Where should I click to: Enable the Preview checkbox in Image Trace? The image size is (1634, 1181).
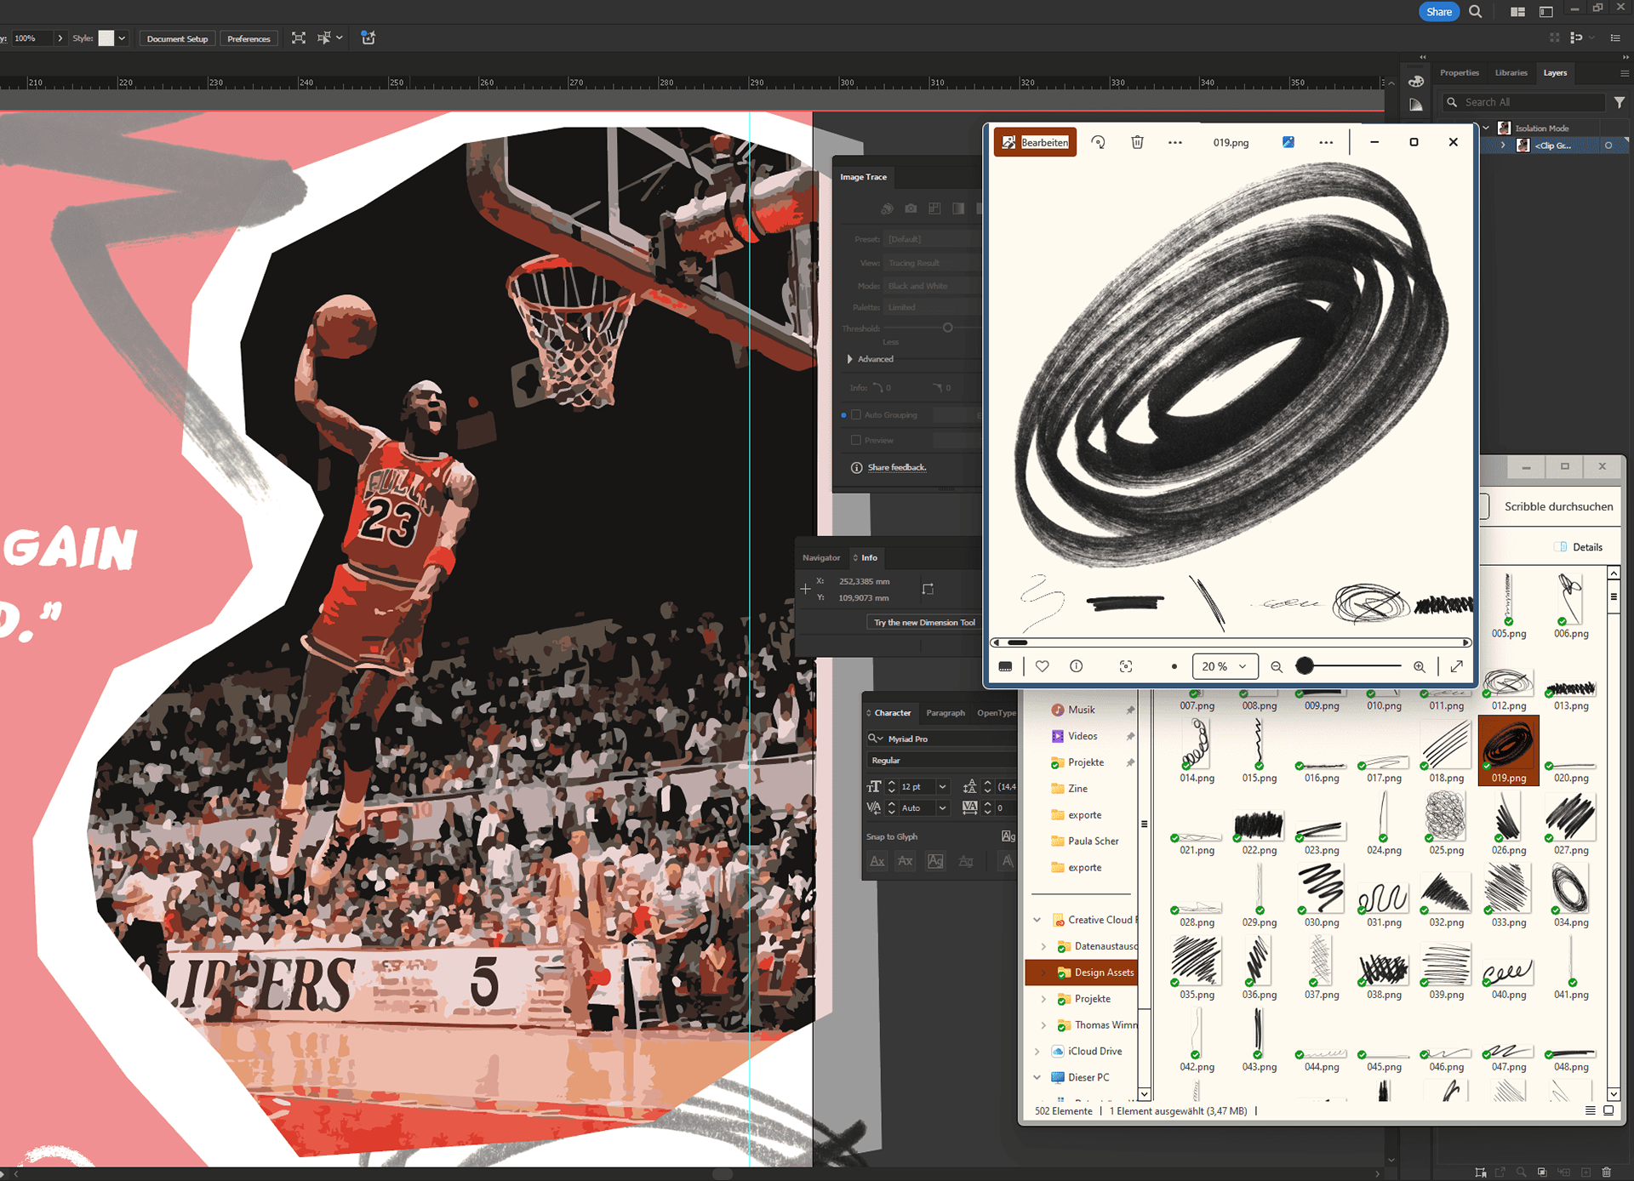click(856, 440)
